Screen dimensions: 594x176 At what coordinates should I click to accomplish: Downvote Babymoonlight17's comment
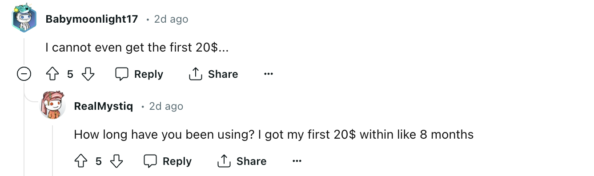(88, 74)
